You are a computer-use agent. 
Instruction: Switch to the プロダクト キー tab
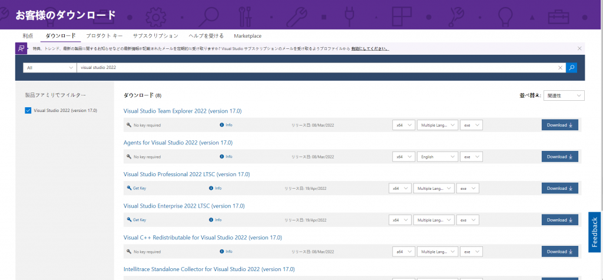pos(104,36)
